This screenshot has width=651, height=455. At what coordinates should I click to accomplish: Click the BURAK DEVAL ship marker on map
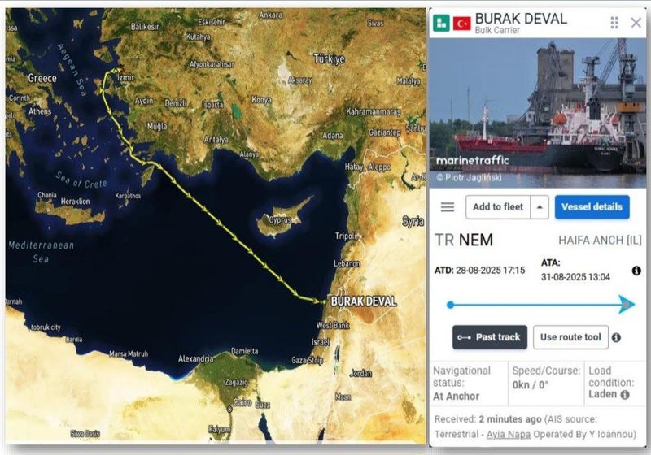click(324, 302)
